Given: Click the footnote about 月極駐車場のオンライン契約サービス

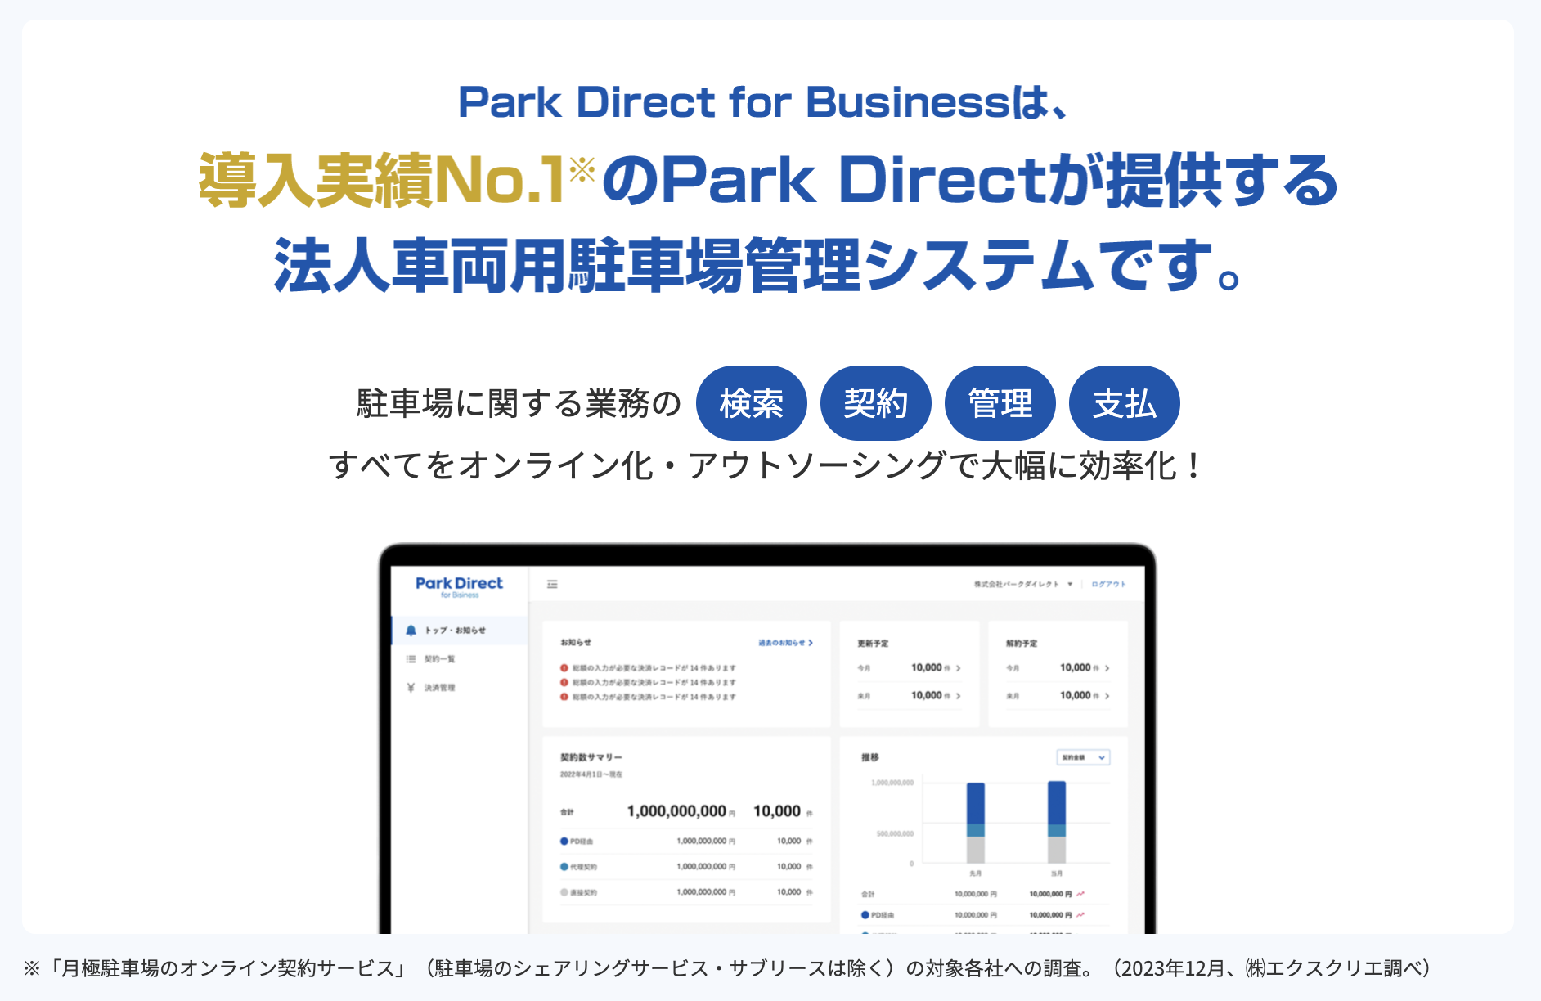Looking at the screenshot, I should click(x=728, y=968).
